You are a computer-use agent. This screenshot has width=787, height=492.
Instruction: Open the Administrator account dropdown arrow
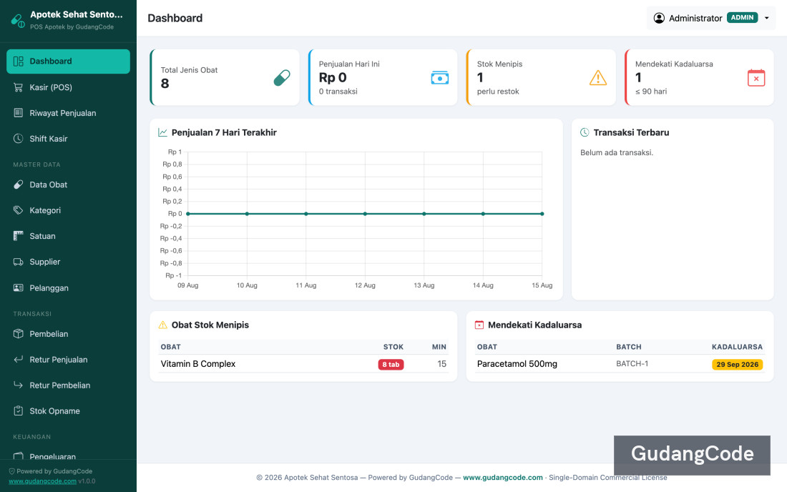pyautogui.click(x=766, y=18)
